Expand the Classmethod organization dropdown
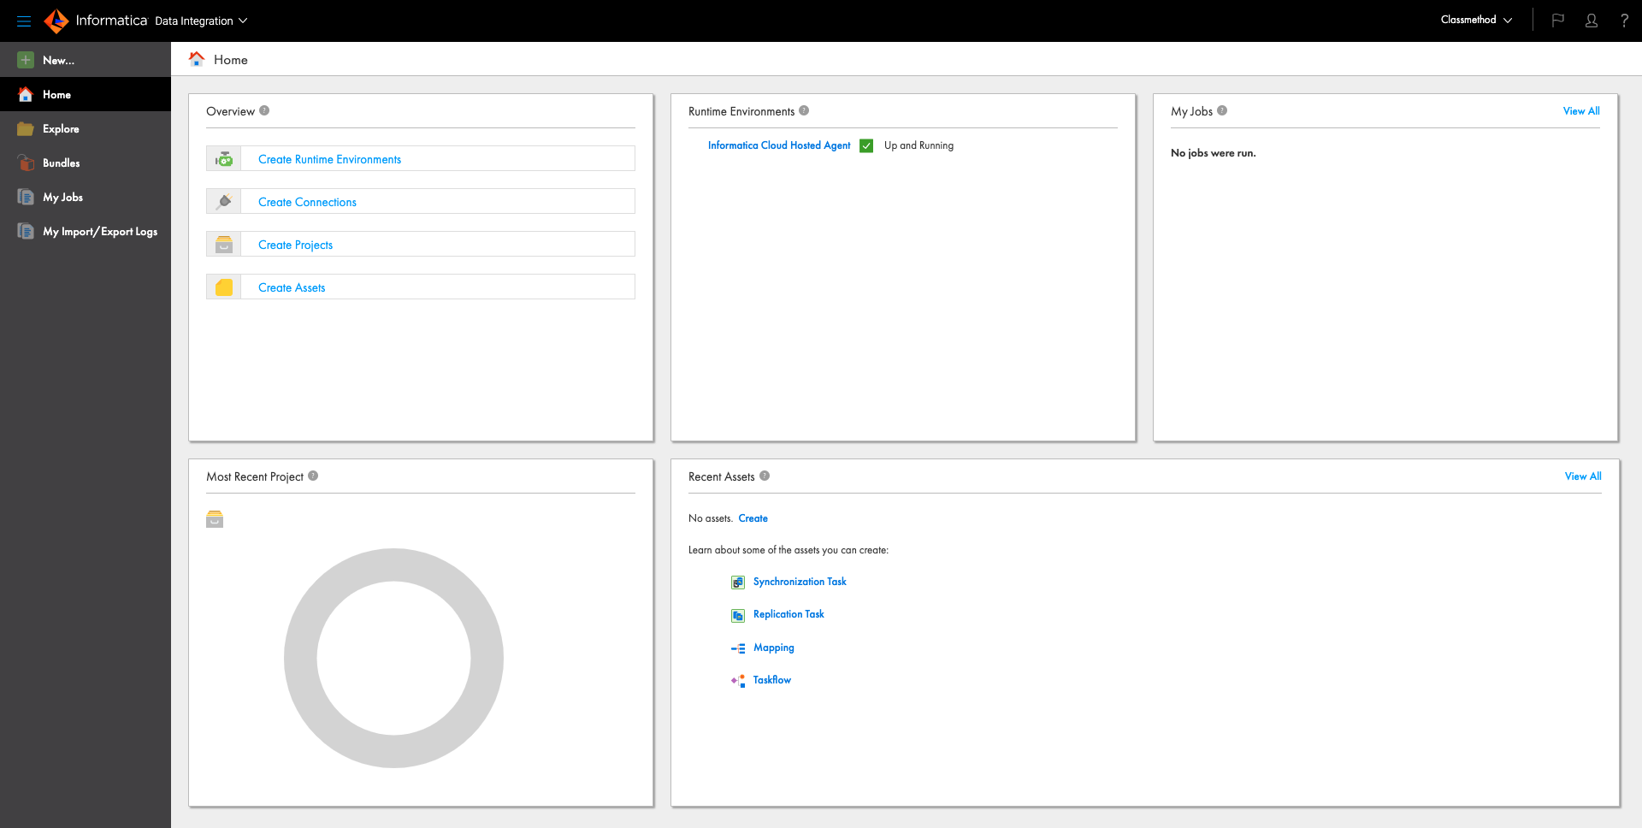Viewport: 1642px width, 828px height. tap(1475, 19)
